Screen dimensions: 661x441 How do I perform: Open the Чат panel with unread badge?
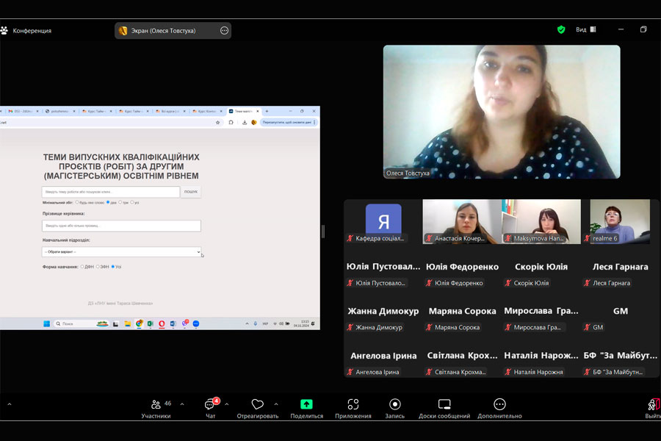click(x=210, y=409)
